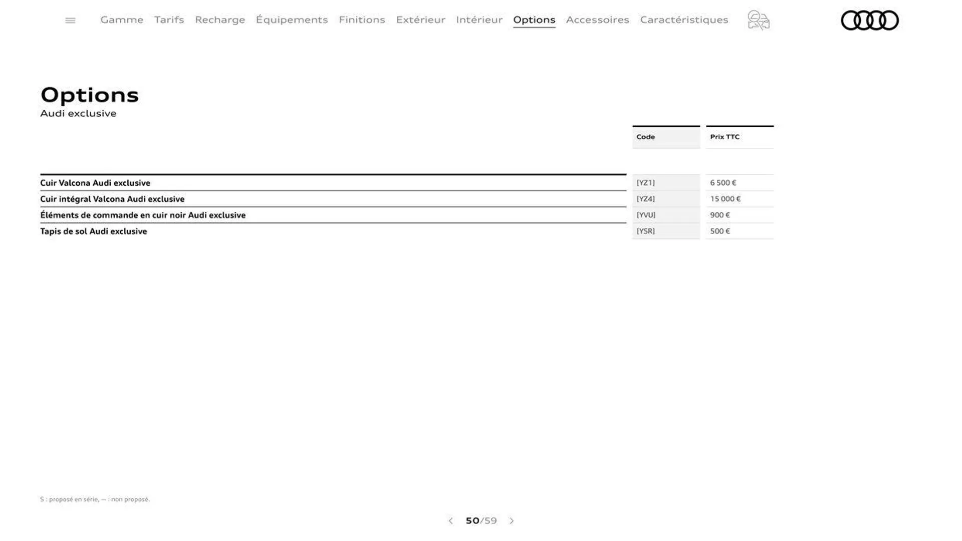Click the Prix TTC column header
The width and height of the screenshot is (962, 541).
(x=740, y=137)
